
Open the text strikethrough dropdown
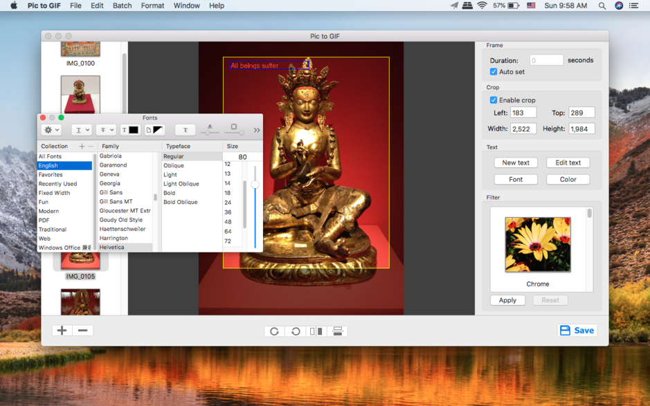click(x=106, y=130)
